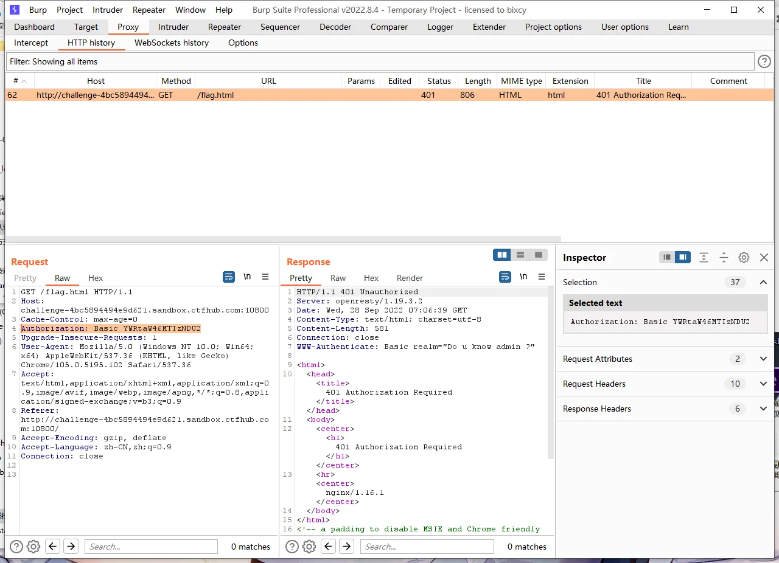The width and height of the screenshot is (779, 563).
Task: Click the filter bar showing all items
Action: (380, 61)
